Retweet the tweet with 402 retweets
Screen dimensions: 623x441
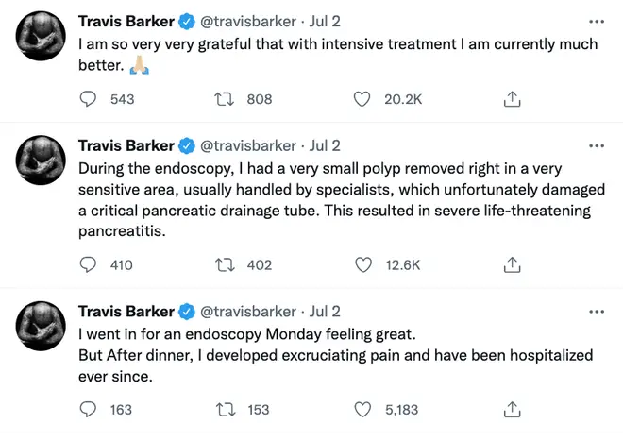click(x=225, y=264)
